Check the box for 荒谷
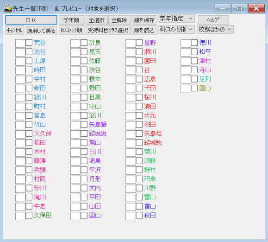Image resolution: width=268 pixels, height=242 pixels. coord(29,43)
